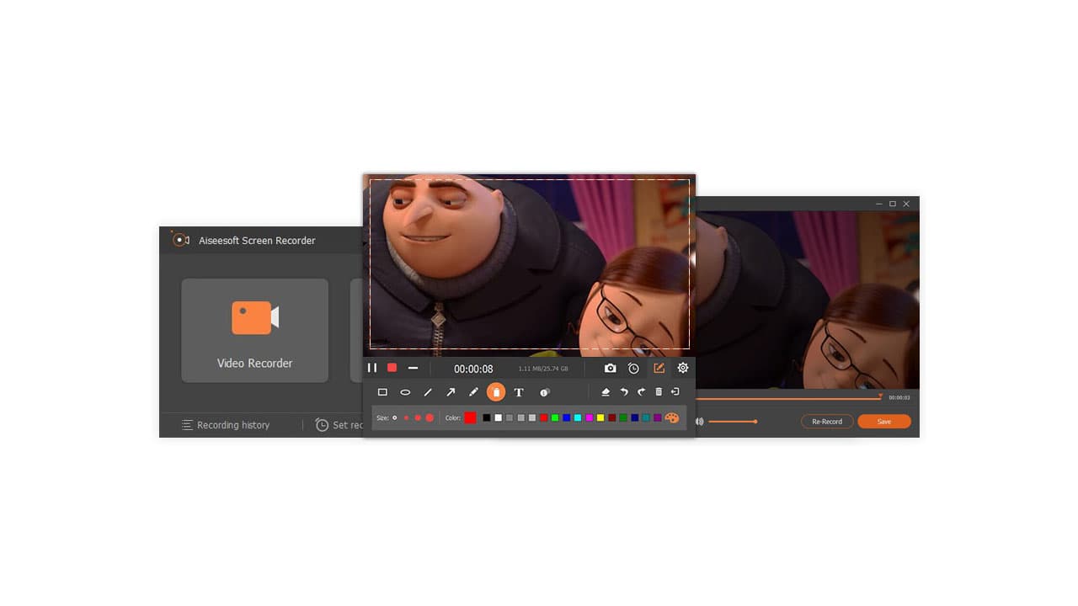Pick the yellow color swatch

pyautogui.click(x=601, y=417)
